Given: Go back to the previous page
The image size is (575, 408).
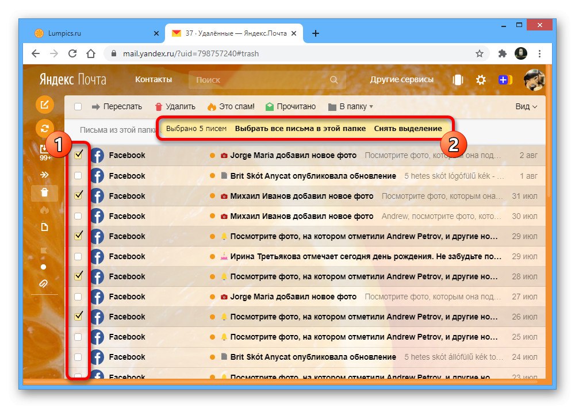Looking at the screenshot, I should tap(36, 53).
